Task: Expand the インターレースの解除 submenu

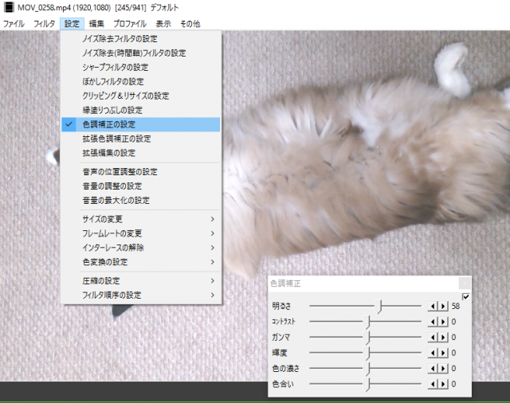Action: 140,248
